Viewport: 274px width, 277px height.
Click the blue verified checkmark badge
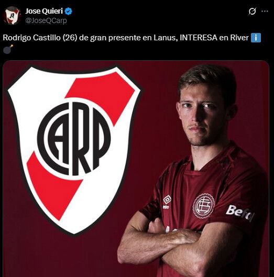point(69,12)
